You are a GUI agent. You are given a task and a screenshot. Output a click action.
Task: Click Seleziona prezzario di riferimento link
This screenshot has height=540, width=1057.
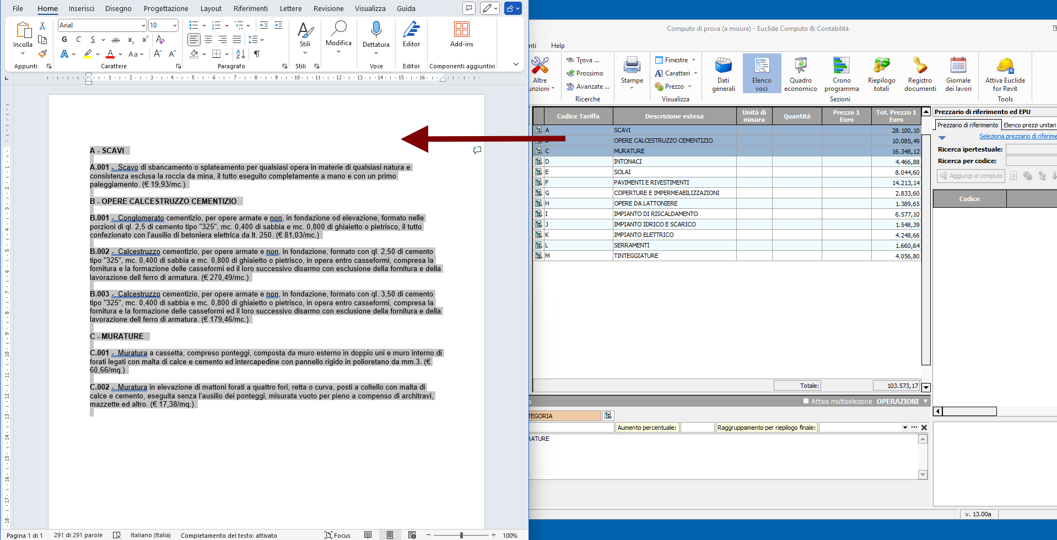pos(1017,136)
